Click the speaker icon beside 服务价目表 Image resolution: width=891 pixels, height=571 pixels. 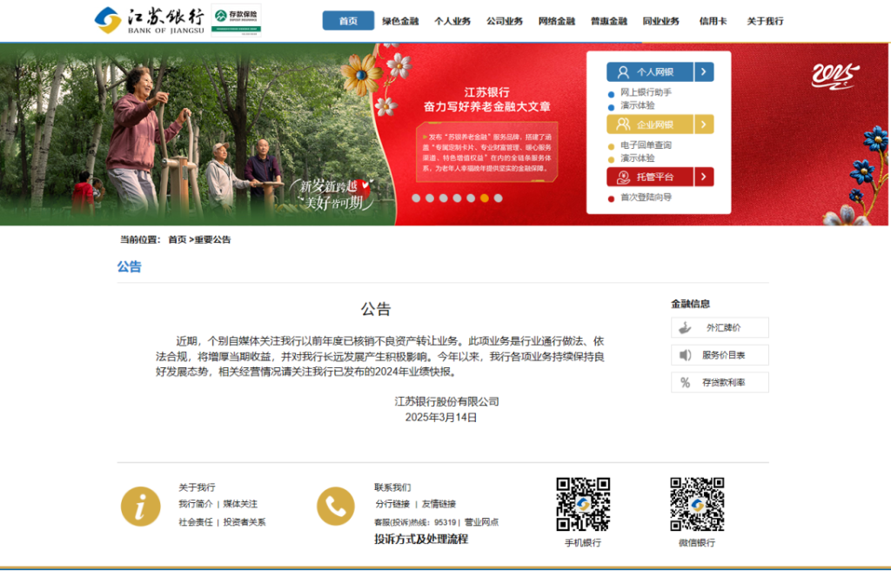(686, 355)
